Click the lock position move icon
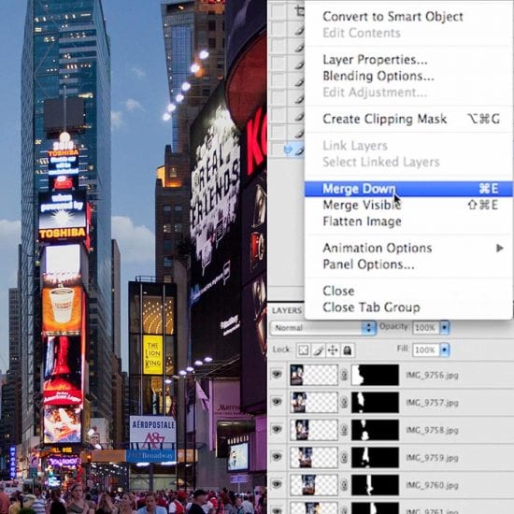Image resolution: width=514 pixels, height=514 pixels. (x=333, y=350)
